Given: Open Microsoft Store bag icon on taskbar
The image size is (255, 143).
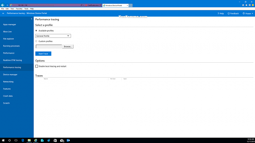Looking at the screenshot, I should pyautogui.click(x=55, y=140).
